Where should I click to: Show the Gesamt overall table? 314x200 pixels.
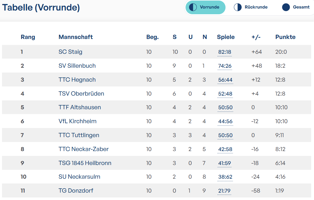pos(296,7)
